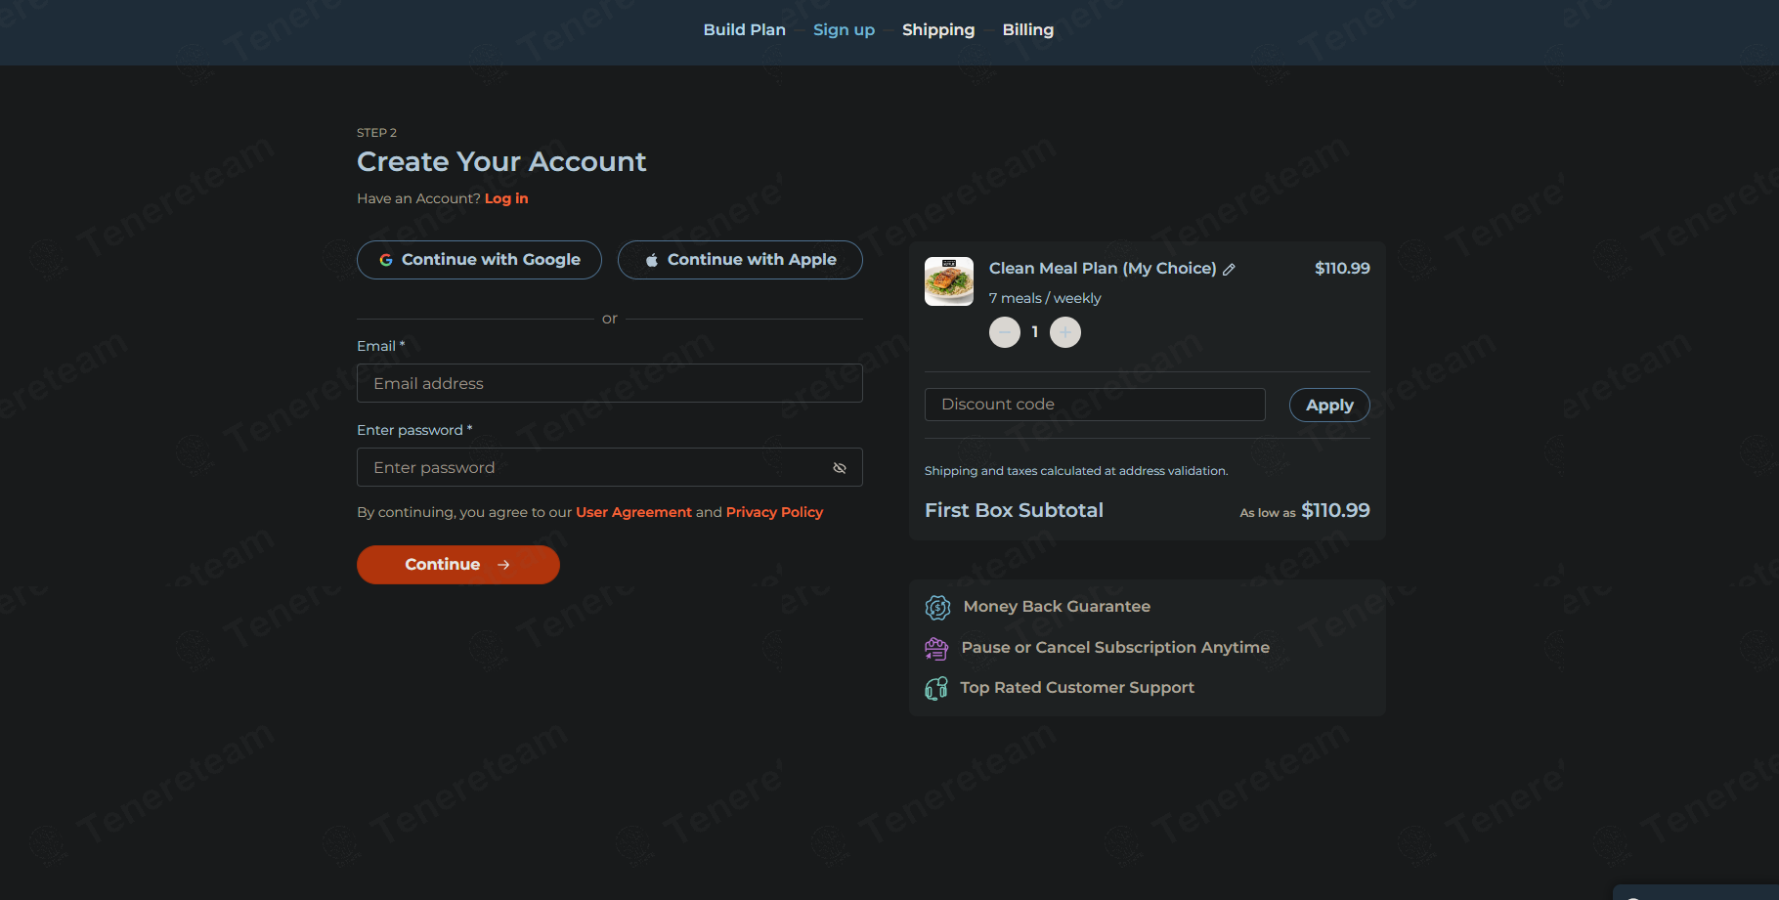The image size is (1779, 900).
Task: Click the Pause or Cancel Subscription icon
Action: coord(936,649)
